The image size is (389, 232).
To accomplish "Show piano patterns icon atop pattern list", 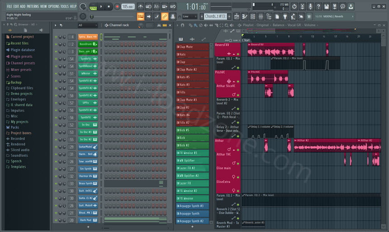I will tap(181, 39).
